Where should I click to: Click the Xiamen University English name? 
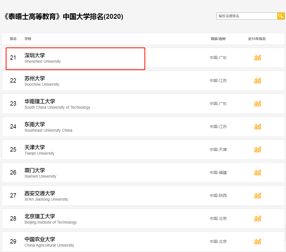[40, 176]
